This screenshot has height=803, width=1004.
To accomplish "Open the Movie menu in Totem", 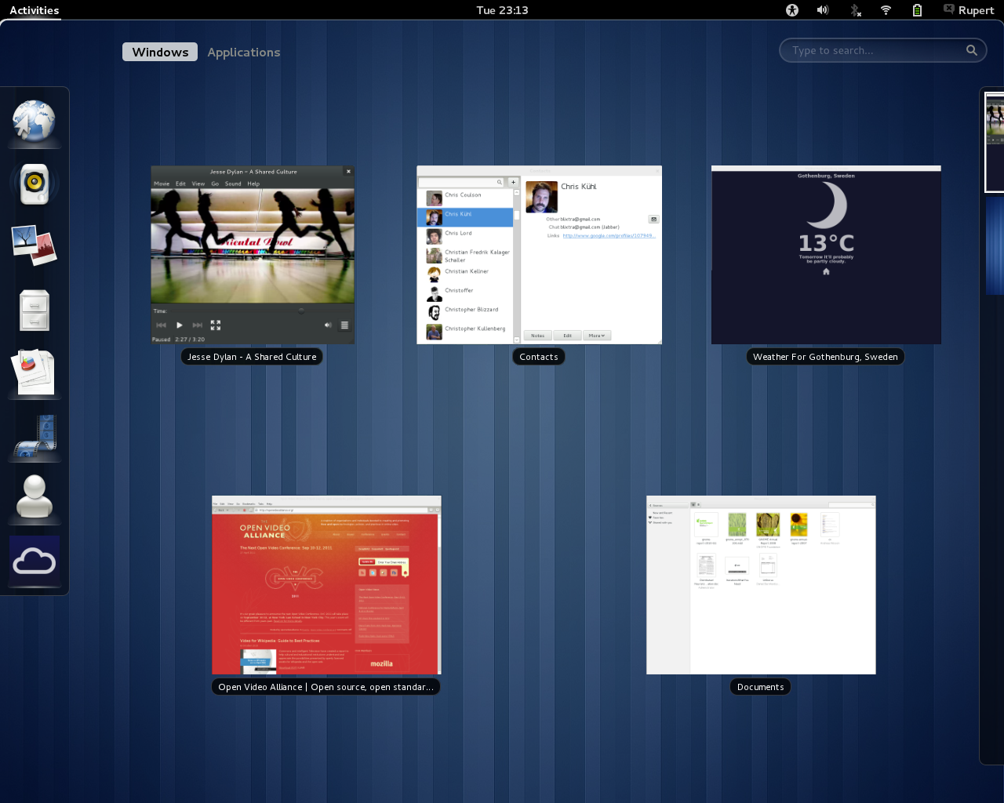I will 162,183.
